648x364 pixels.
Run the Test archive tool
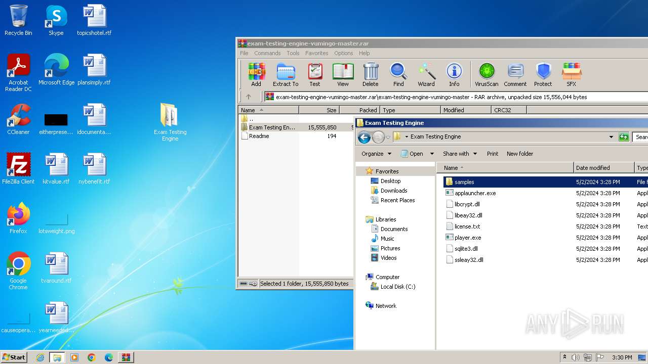click(315, 75)
